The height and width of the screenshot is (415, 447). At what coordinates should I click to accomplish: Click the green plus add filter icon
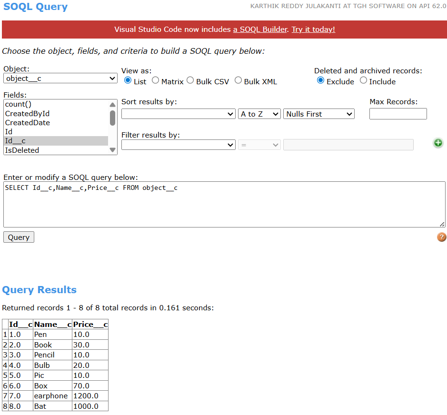click(x=438, y=143)
